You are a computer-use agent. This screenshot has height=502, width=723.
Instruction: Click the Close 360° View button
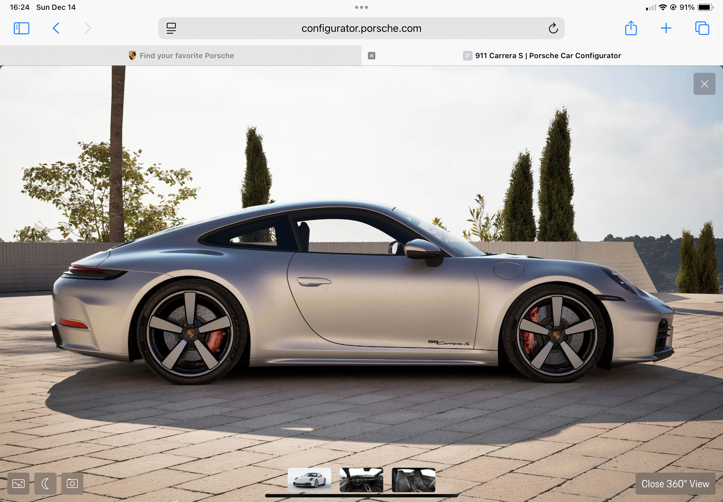coord(675,484)
